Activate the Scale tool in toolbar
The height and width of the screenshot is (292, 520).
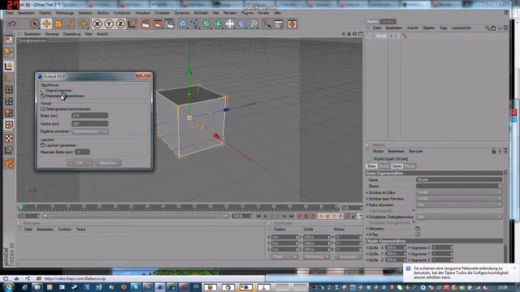tap(58, 24)
